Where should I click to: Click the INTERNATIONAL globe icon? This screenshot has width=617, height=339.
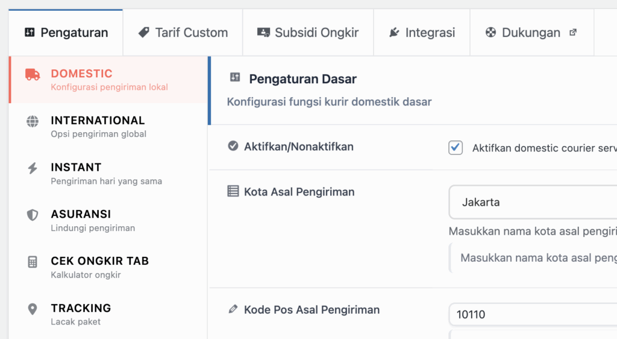33,121
